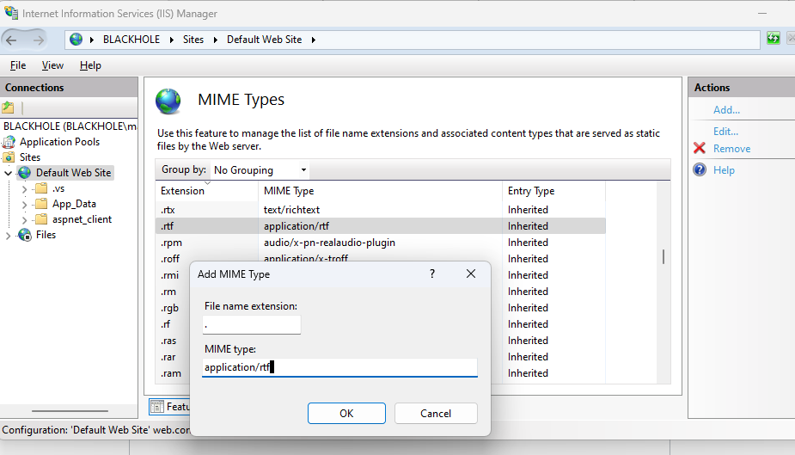
Task: Collapse the Default Web Site node
Action: point(8,173)
